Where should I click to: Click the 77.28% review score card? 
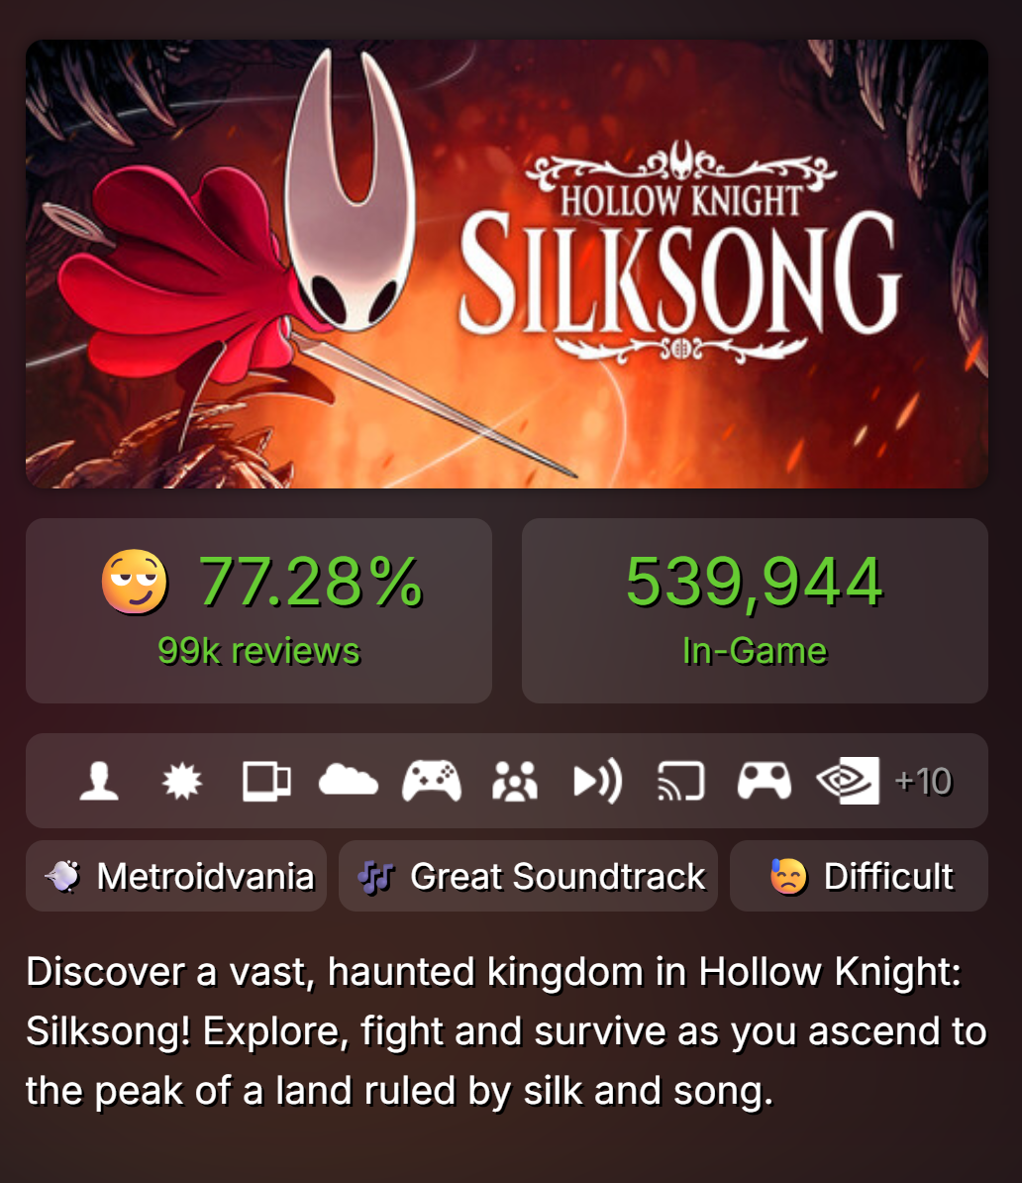258,610
